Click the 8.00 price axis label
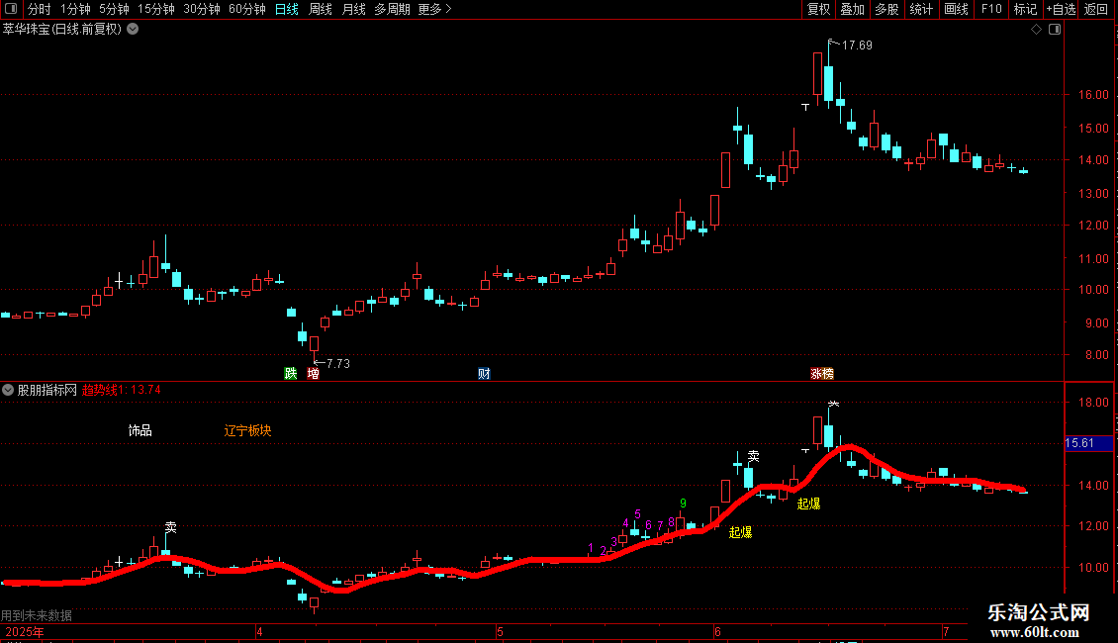The width and height of the screenshot is (1118, 643). click(1096, 355)
